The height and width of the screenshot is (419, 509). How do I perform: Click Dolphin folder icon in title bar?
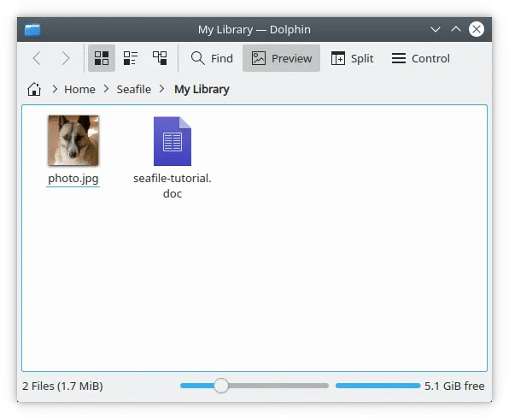[x=32, y=30]
